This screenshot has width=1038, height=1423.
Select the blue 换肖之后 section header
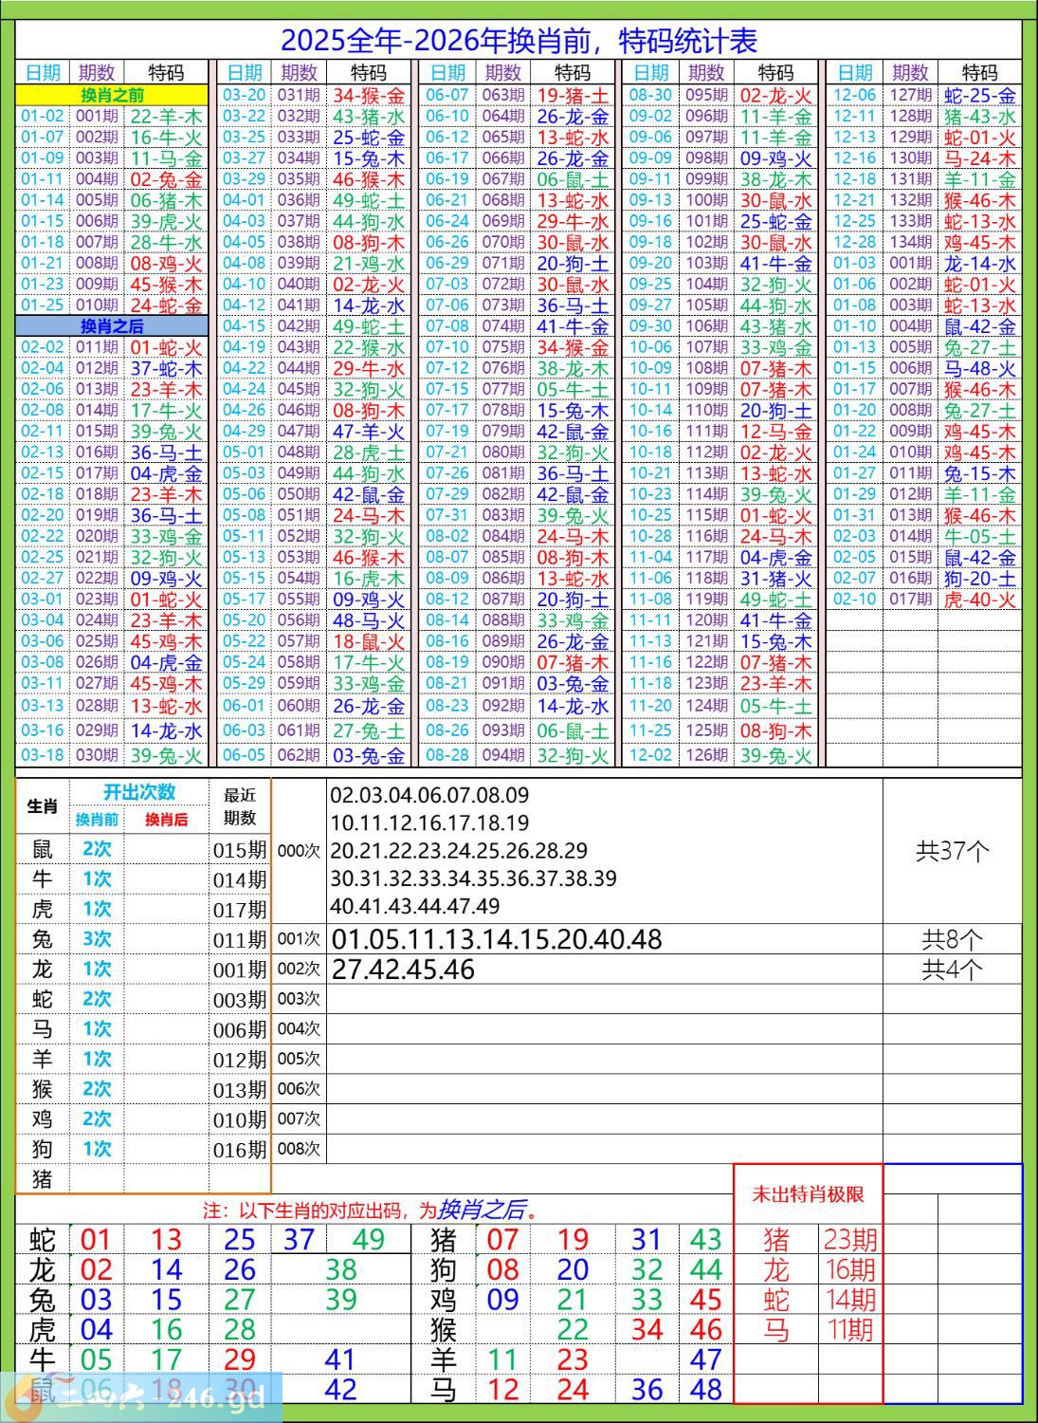[112, 326]
